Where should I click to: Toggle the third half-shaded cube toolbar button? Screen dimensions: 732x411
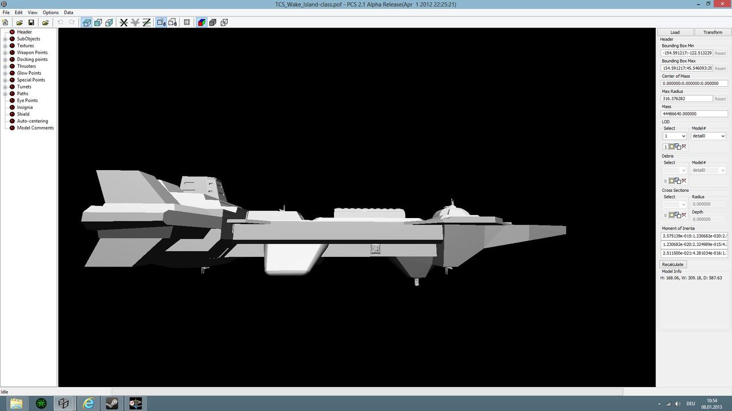tap(109, 22)
